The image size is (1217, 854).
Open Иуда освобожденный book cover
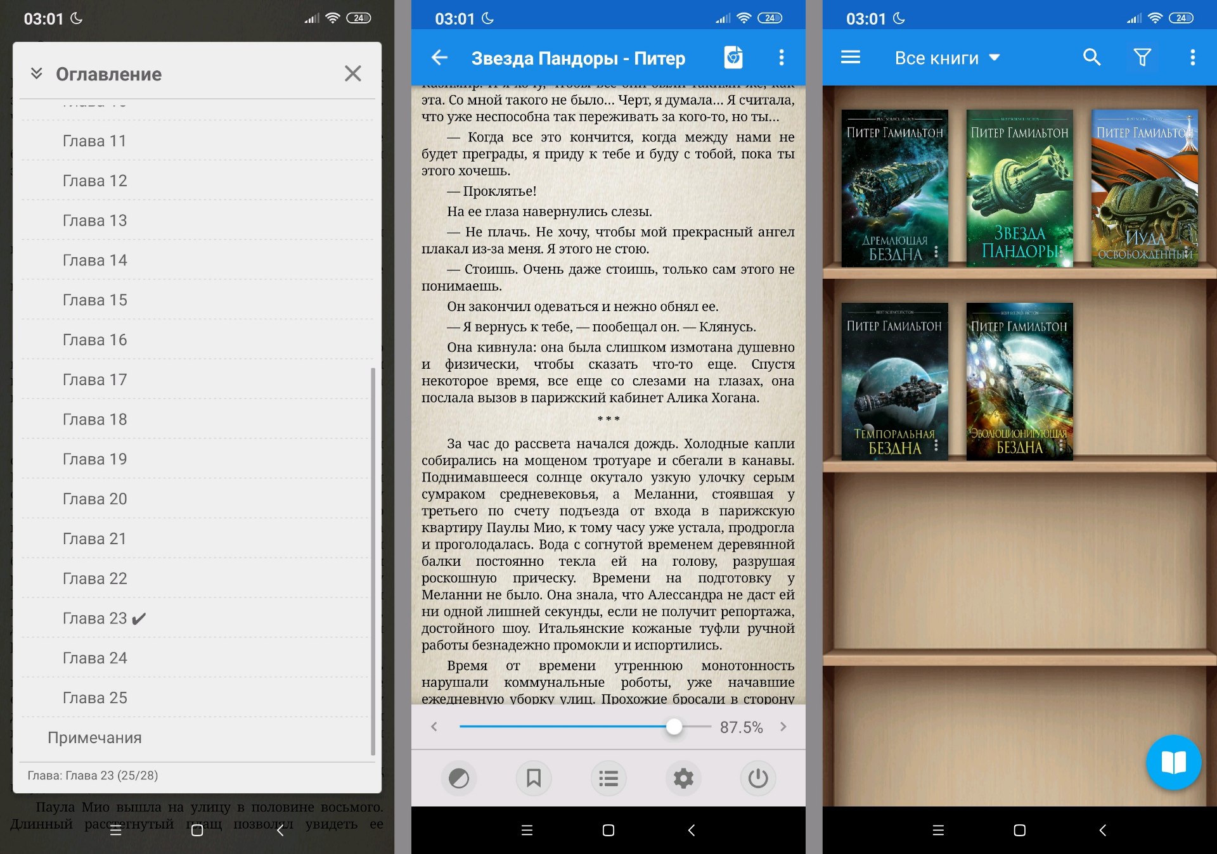click(x=1144, y=188)
